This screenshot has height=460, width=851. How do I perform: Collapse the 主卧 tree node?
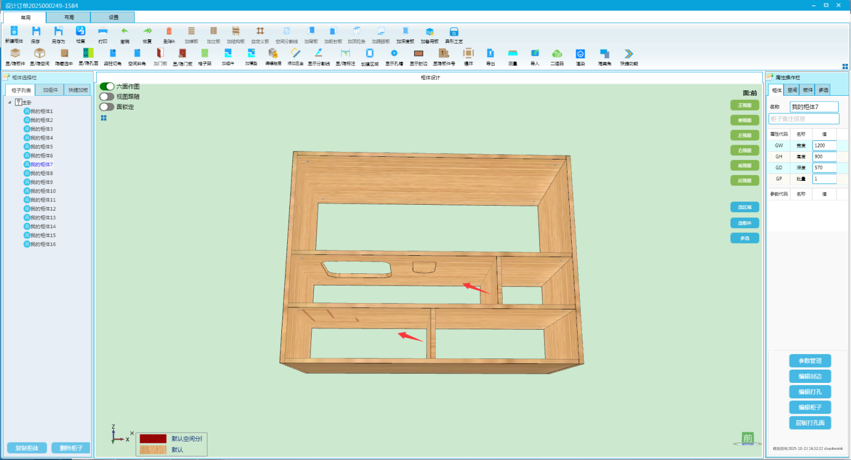[x=10, y=102]
